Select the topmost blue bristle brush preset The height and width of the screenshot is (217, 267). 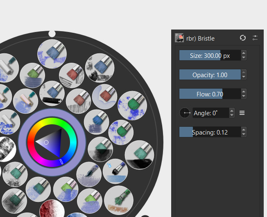click(52, 54)
